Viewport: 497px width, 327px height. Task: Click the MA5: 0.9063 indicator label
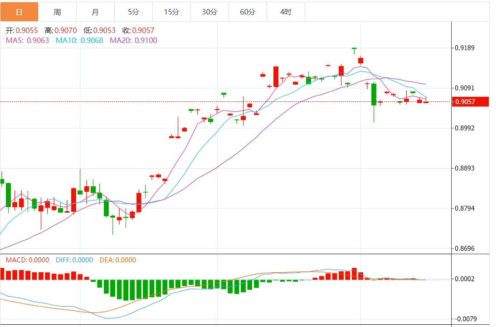pyautogui.click(x=27, y=41)
